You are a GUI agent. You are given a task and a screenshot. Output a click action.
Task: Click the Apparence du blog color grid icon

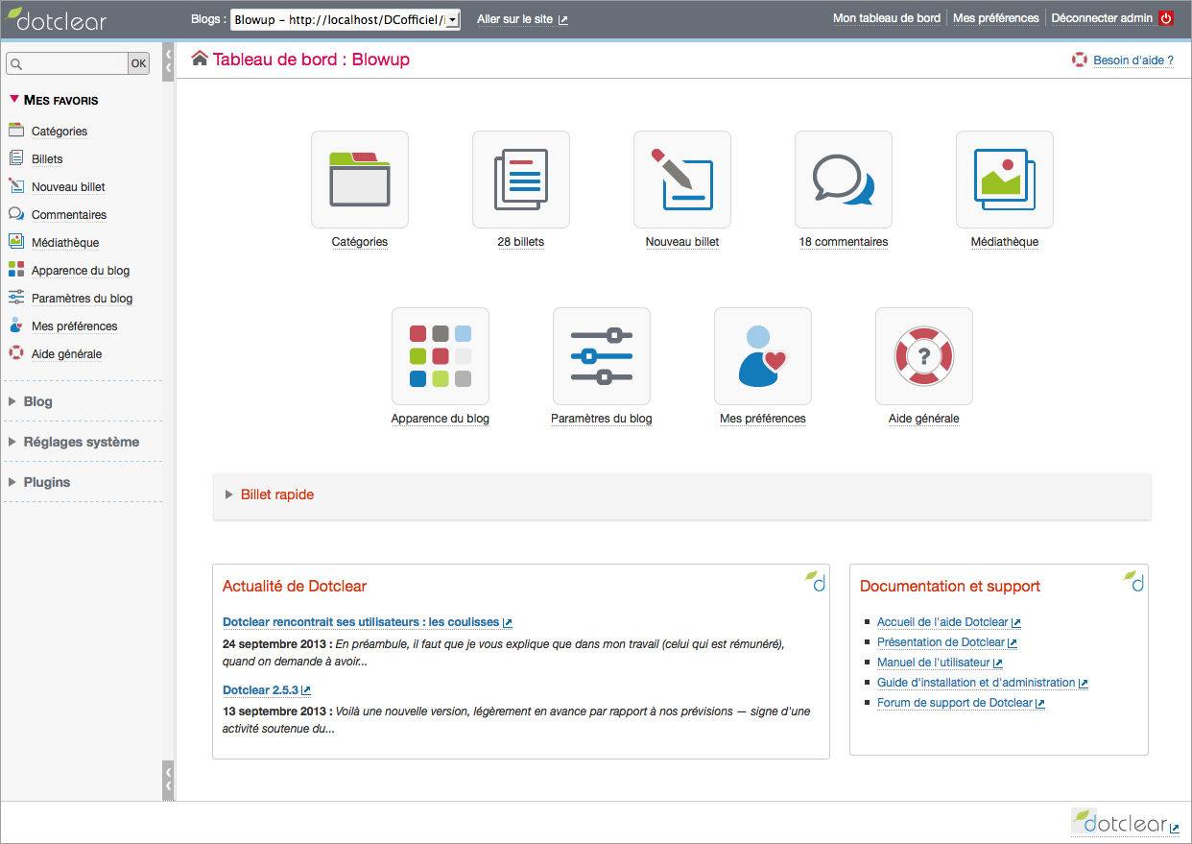[x=441, y=356]
